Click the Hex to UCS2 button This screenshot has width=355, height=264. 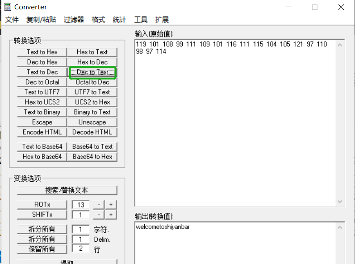[42, 102]
